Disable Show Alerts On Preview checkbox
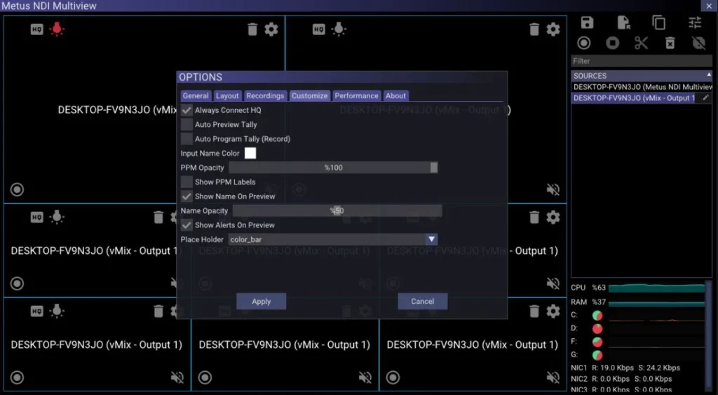718x395 pixels. point(187,225)
